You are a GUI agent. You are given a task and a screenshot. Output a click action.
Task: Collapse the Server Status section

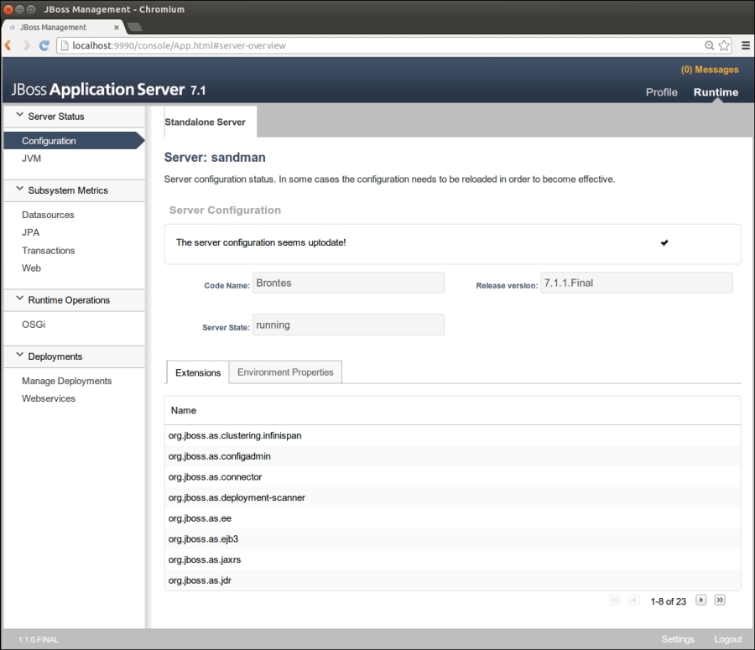(x=20, y=116)
